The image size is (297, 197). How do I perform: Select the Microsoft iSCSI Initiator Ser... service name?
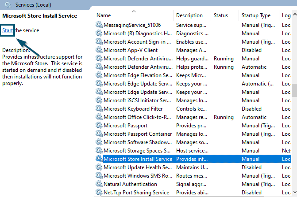137,100
